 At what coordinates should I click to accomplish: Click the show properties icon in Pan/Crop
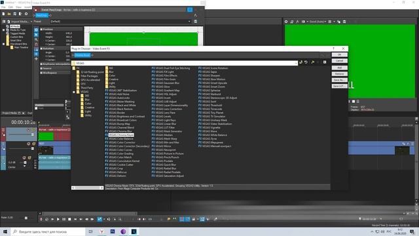pyautogui.click(x=36, y=30)
